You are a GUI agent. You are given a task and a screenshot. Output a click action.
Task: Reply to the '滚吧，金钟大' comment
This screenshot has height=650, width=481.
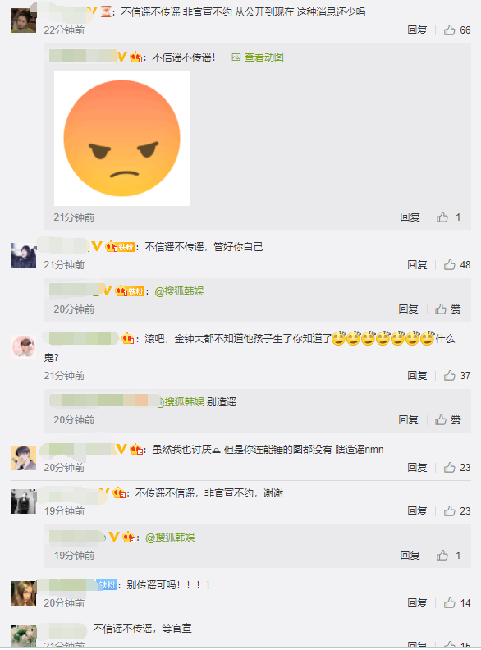[417, 376]
